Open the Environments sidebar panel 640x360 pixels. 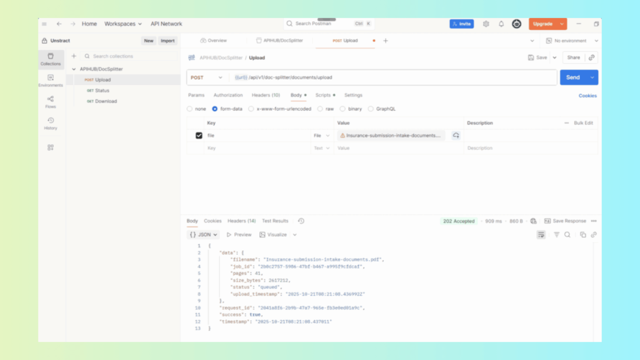(x=51, y=81)
